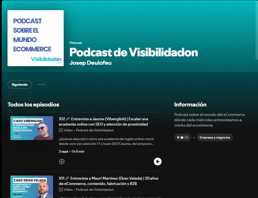This screenshot has height=198, width=258.
Task: Click the video icon under episode 101
Action: tap(61, 190)
